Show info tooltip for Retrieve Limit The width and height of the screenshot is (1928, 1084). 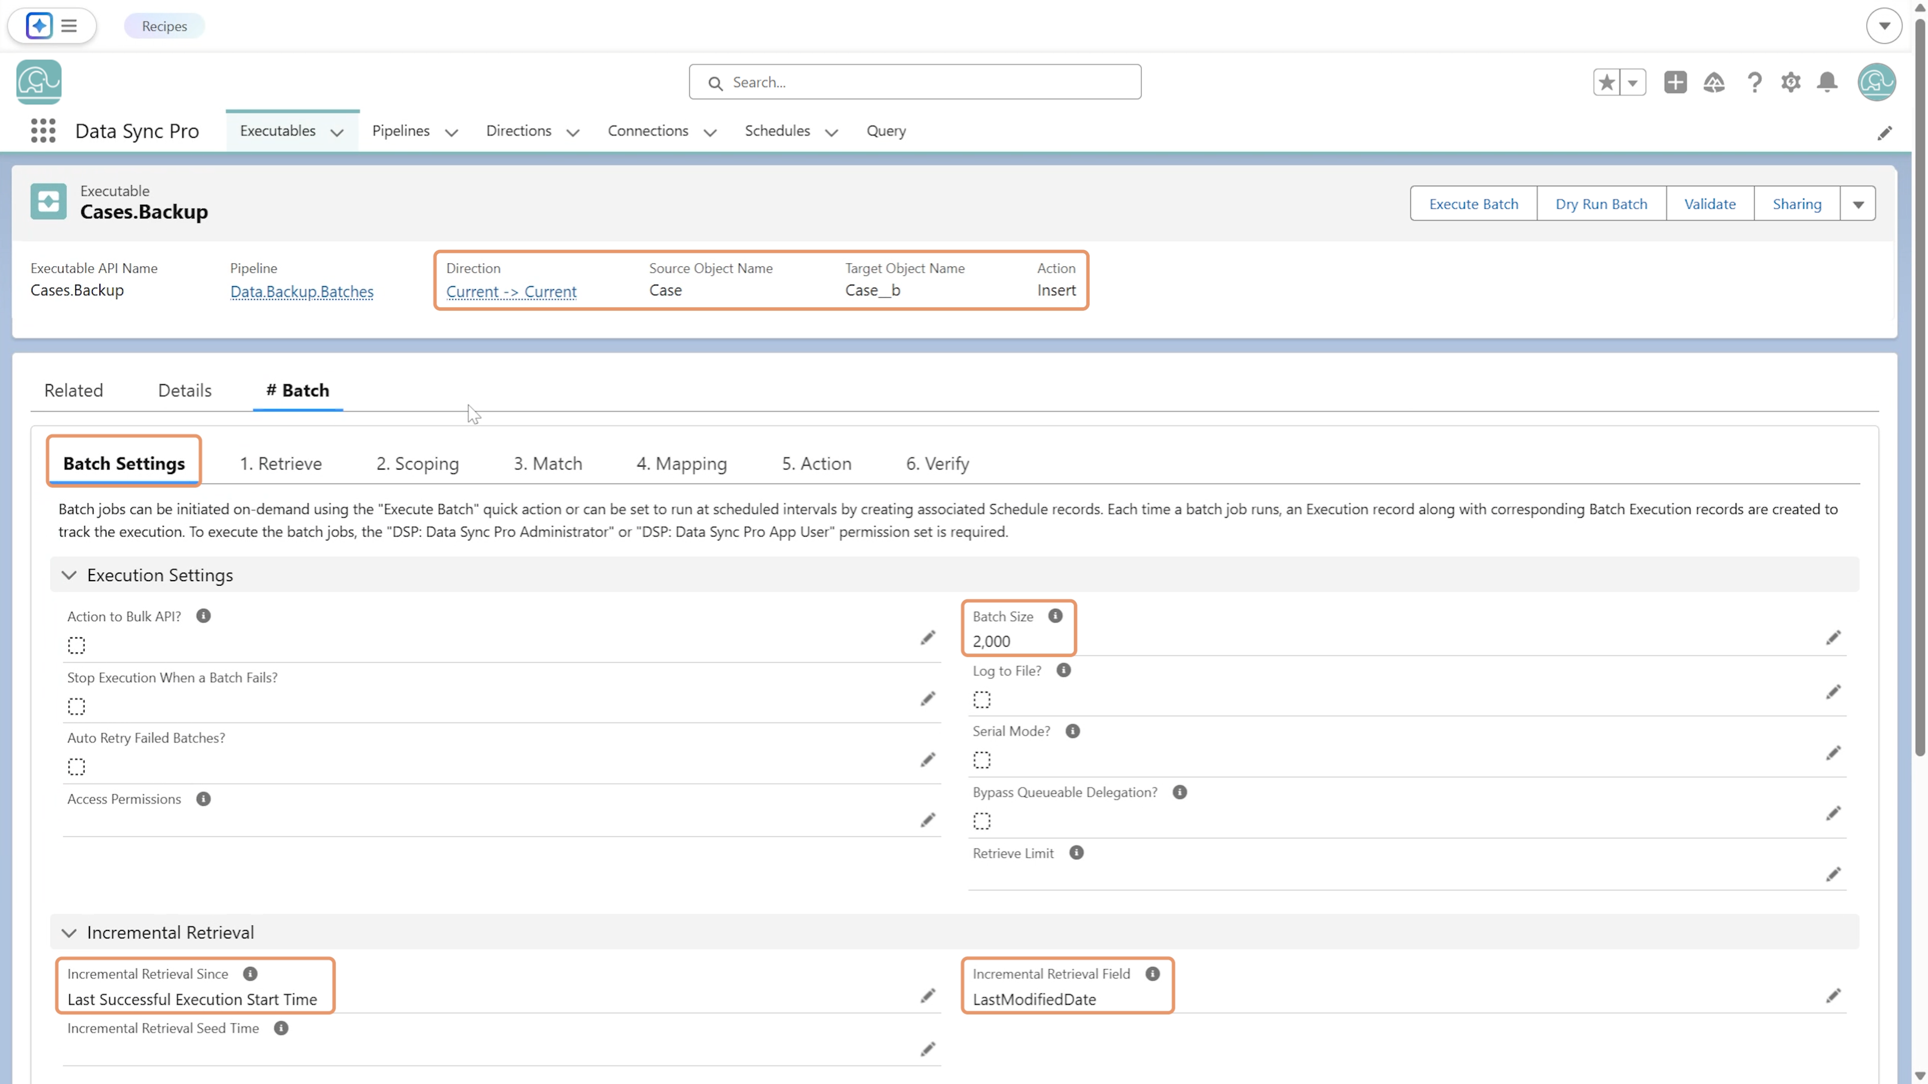click(1076, 853)
